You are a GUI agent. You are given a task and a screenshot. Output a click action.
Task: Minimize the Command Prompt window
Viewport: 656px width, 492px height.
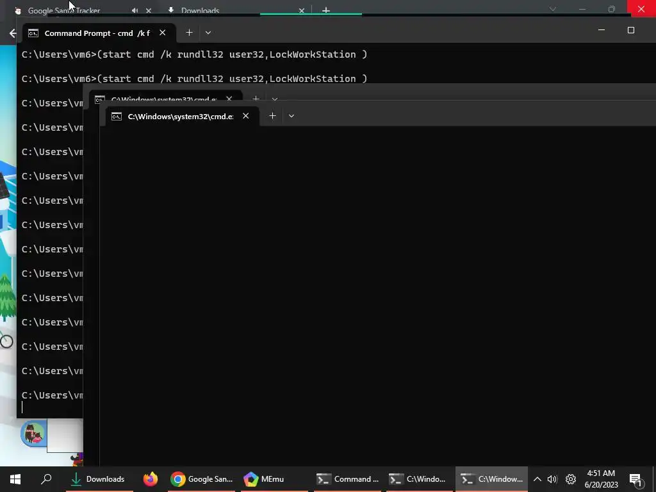pyautogui.click(x=602, y=30)
